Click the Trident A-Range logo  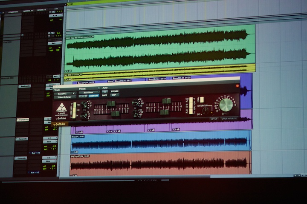tap(62, 108)
